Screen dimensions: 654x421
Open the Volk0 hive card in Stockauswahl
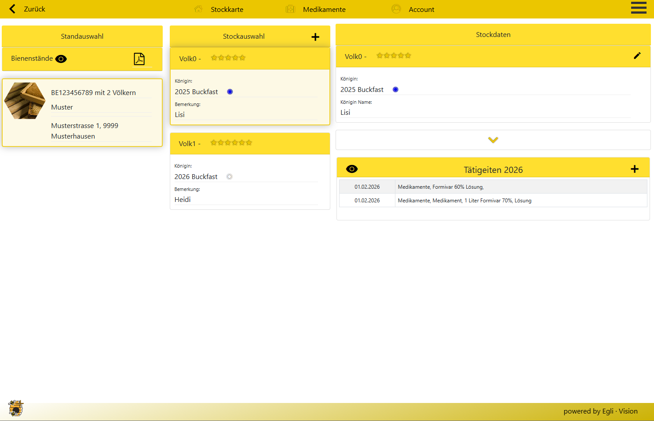click(249, 59)
